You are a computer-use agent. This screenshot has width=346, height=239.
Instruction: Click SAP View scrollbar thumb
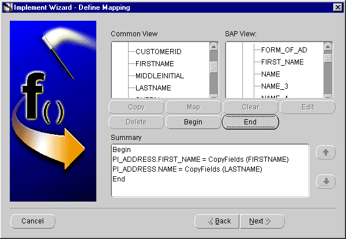[328, 58]
